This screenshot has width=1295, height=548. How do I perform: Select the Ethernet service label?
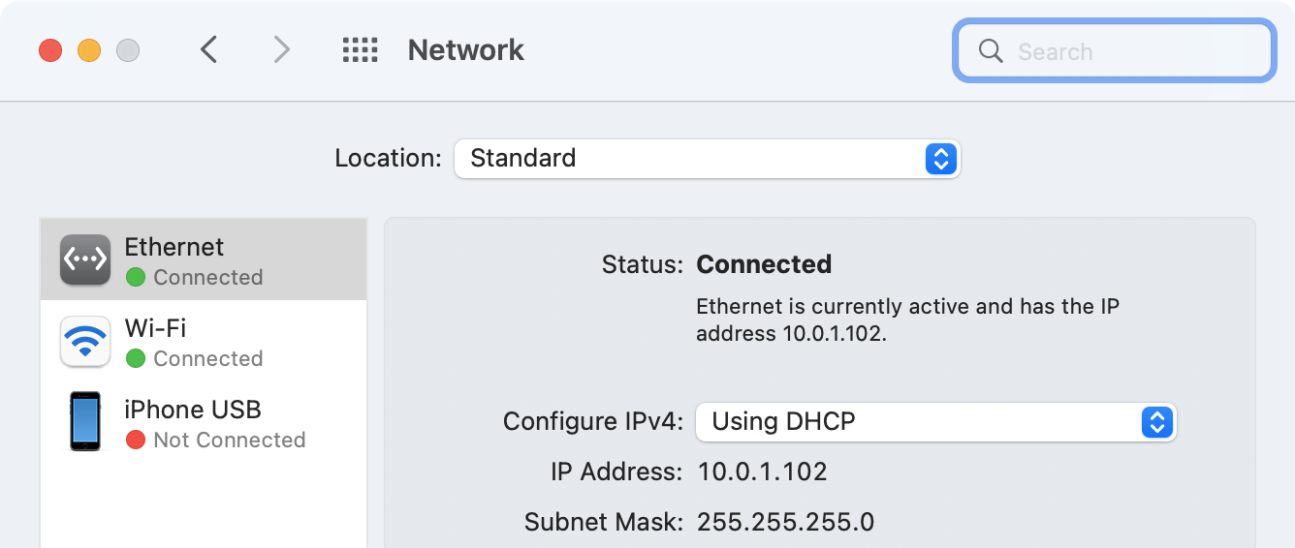pyautogui.click(x=174, y=247)
